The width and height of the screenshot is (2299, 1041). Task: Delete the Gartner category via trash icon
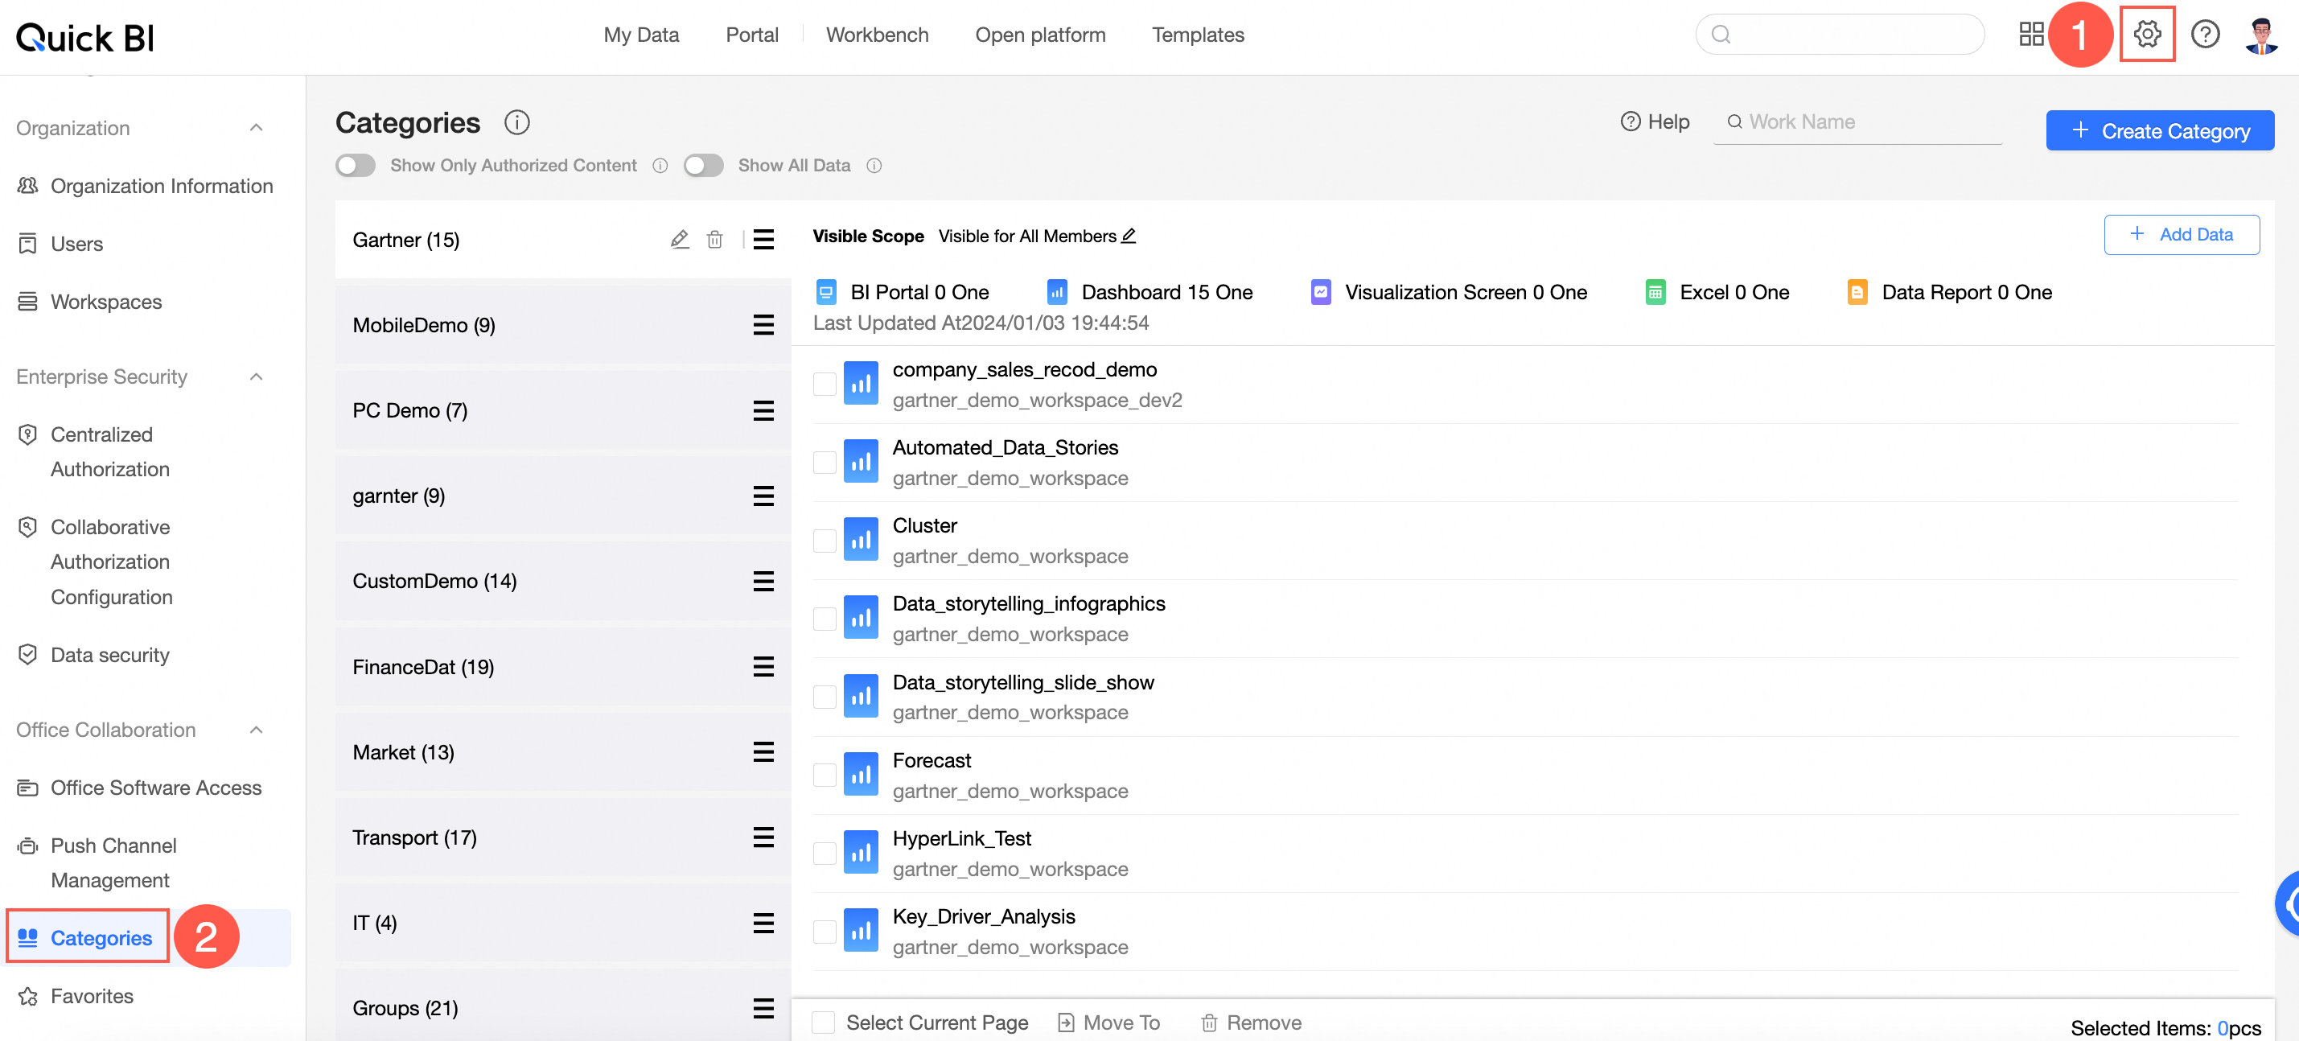tap(715, 238)
